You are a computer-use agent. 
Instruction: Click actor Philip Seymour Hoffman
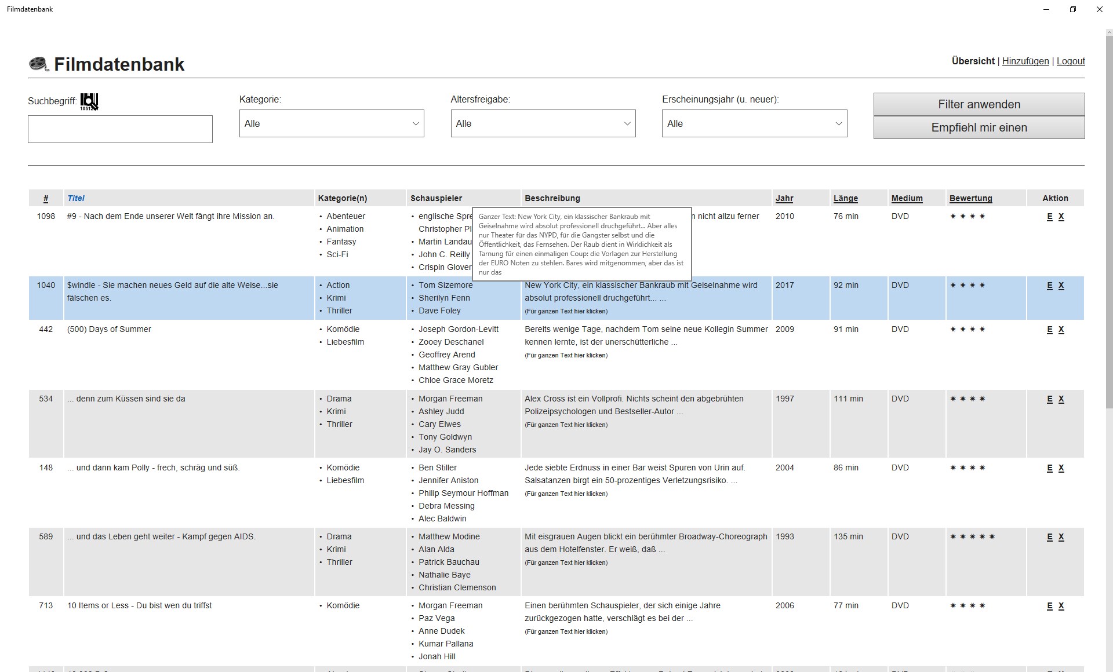464,493
